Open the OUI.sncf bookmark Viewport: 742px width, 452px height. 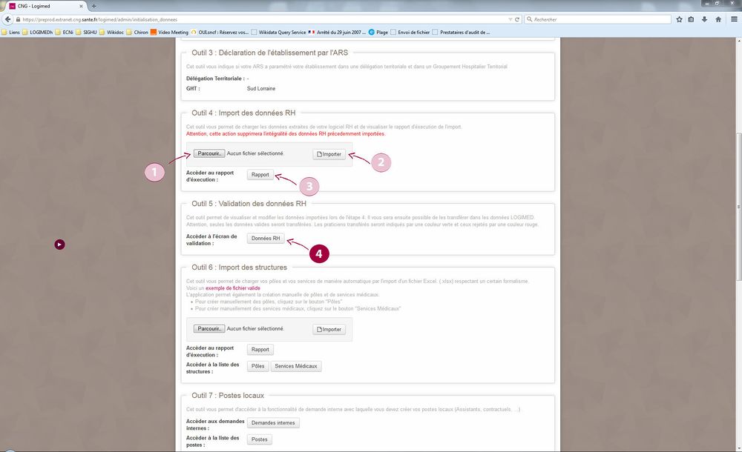pyautogui.click(x=220, y=32)
